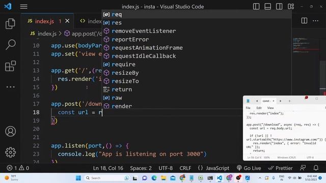Show additional views ellipsis in activity bar
326x183 pixels.
(x=10, y=87)
